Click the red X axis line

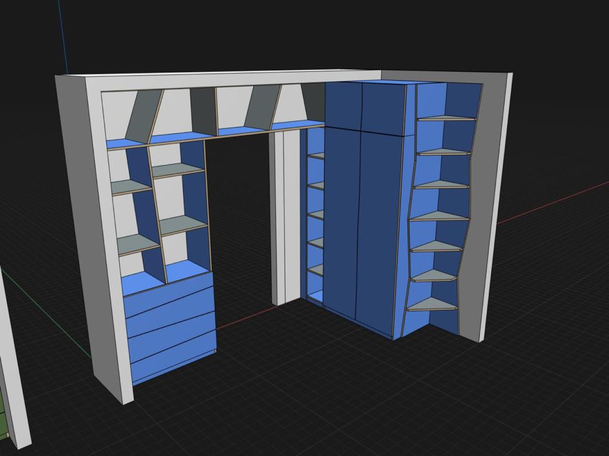[x=551, y=202]
